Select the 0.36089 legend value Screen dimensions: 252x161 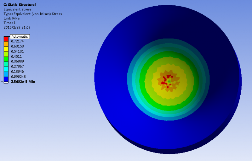tap(17, 61)
